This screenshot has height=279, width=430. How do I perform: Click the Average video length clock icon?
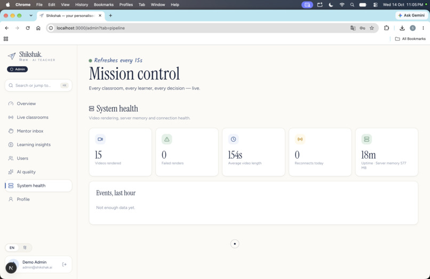pyautogui.click(x=233, y=139)
